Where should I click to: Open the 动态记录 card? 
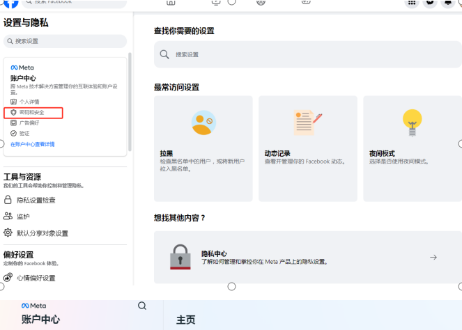point(307,148)
